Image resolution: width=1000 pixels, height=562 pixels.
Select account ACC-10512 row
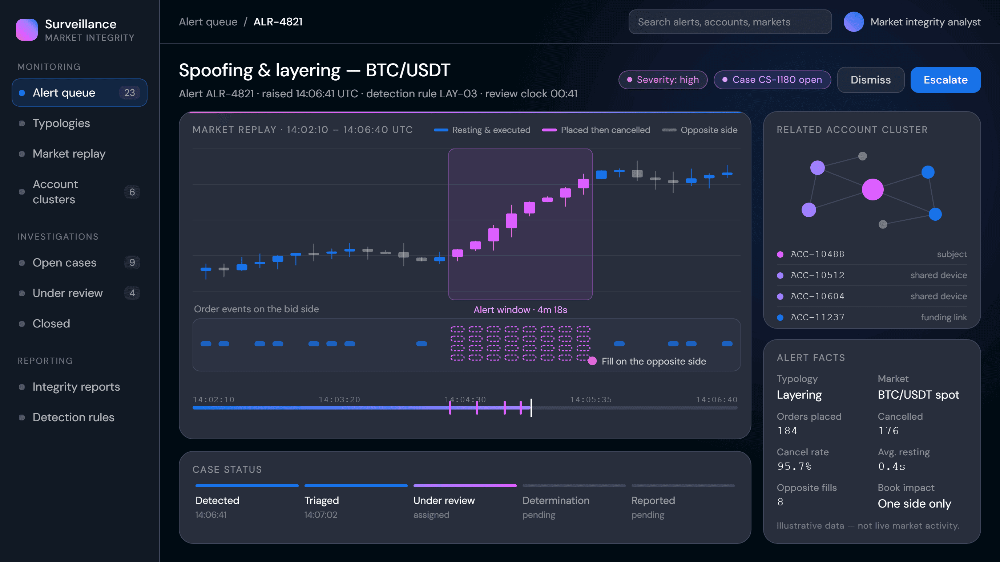click(x=872, y=276)
